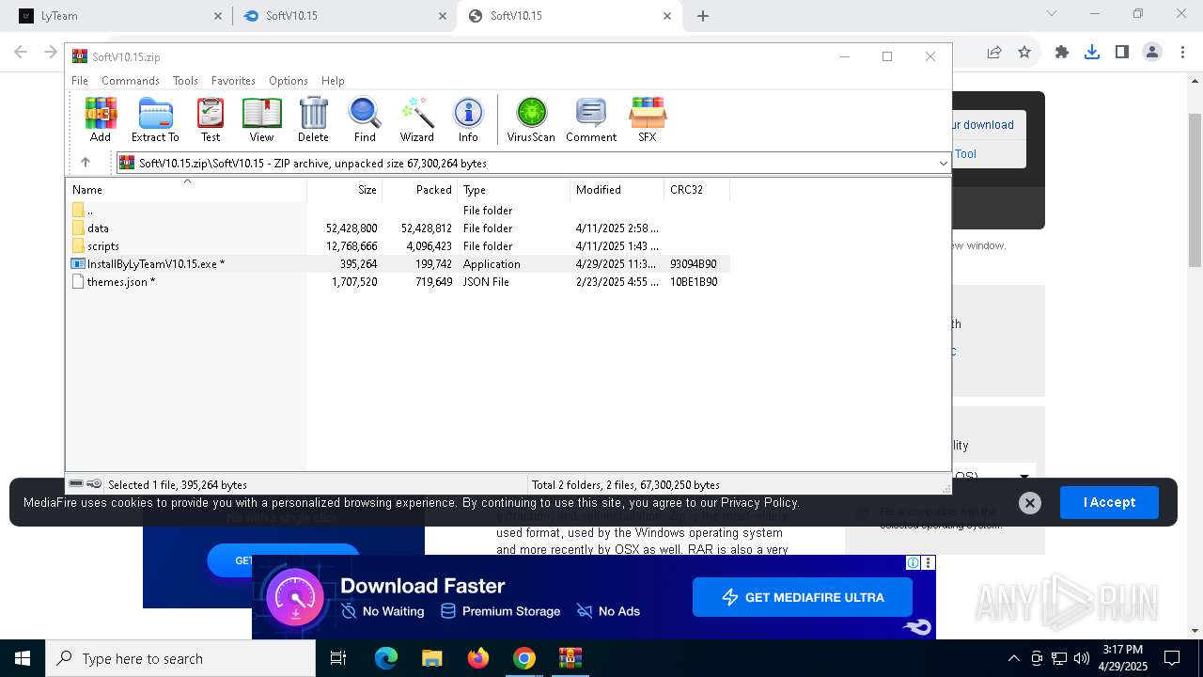
Task: Sort by the CRC32 column header
Action: pos(697,190)
